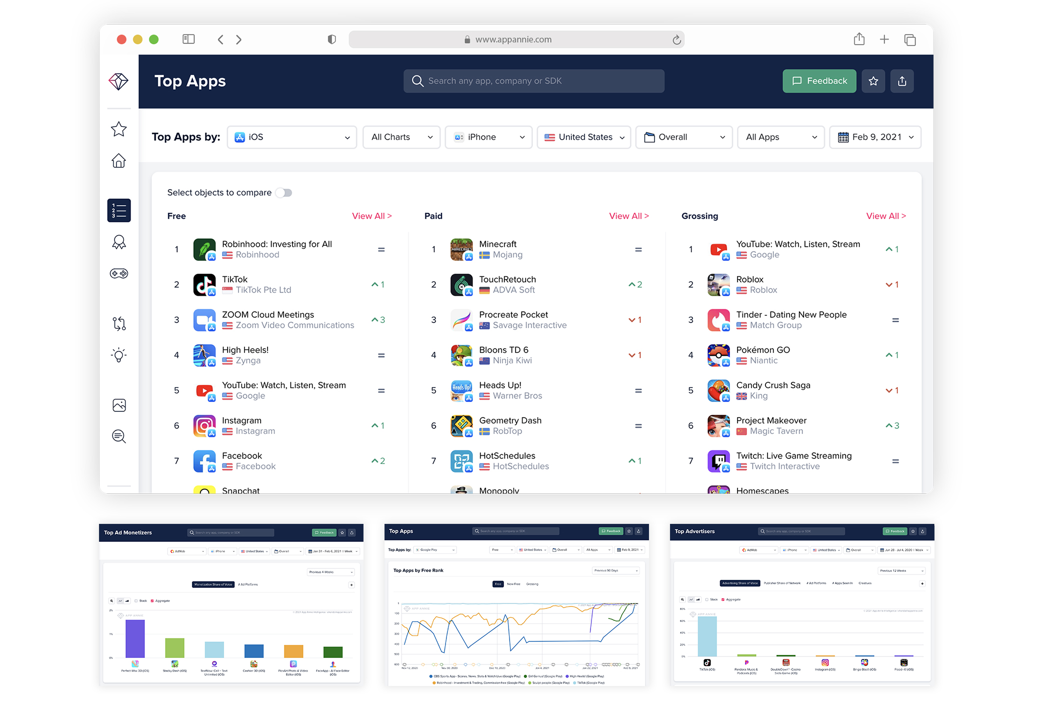Open the Zoom Video Communications publisher name
The height and width of the screenshot is (704, 1050).
point(295,325)
